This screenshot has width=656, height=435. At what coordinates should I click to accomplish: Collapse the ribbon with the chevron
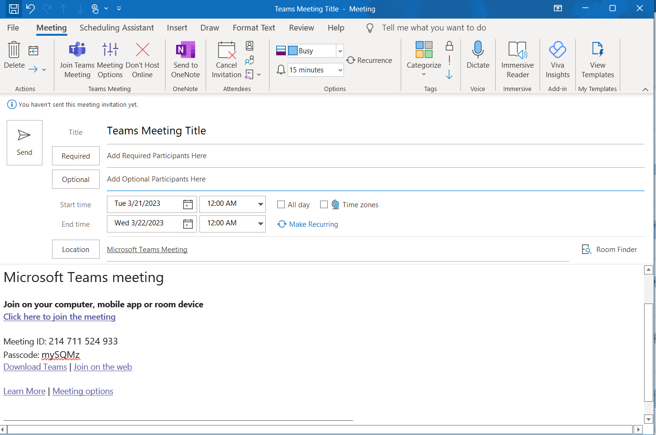click(x=645, y=89)
